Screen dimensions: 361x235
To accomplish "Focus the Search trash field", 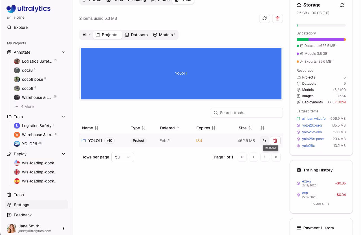I will pyautogui.click(x=247, y=113).
